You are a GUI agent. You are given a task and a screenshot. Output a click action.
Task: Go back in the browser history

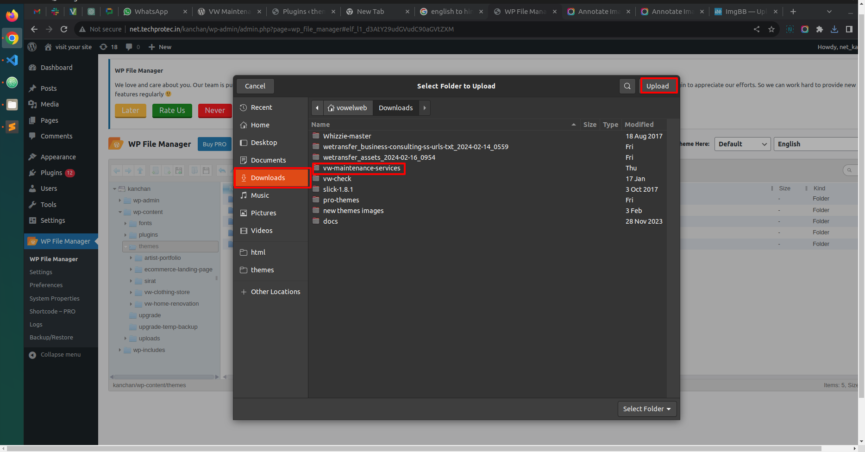(34, 29)
